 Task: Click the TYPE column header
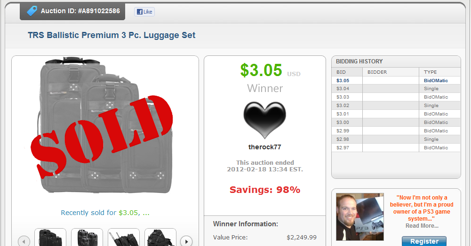pyautogui.click(x=430, y=72)
